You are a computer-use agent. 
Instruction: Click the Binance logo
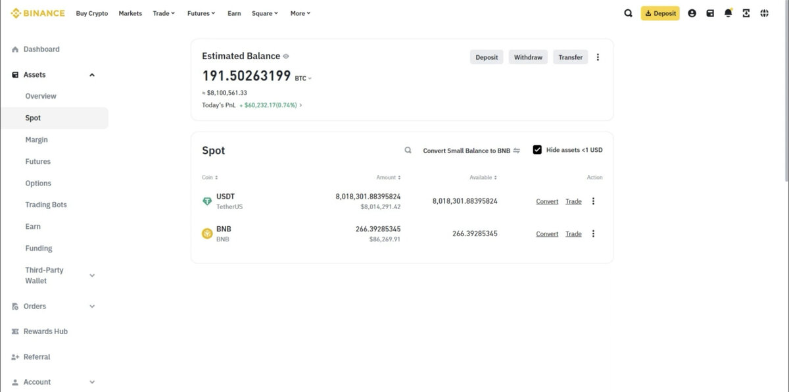pyautogui.click(x=37, y=13)
